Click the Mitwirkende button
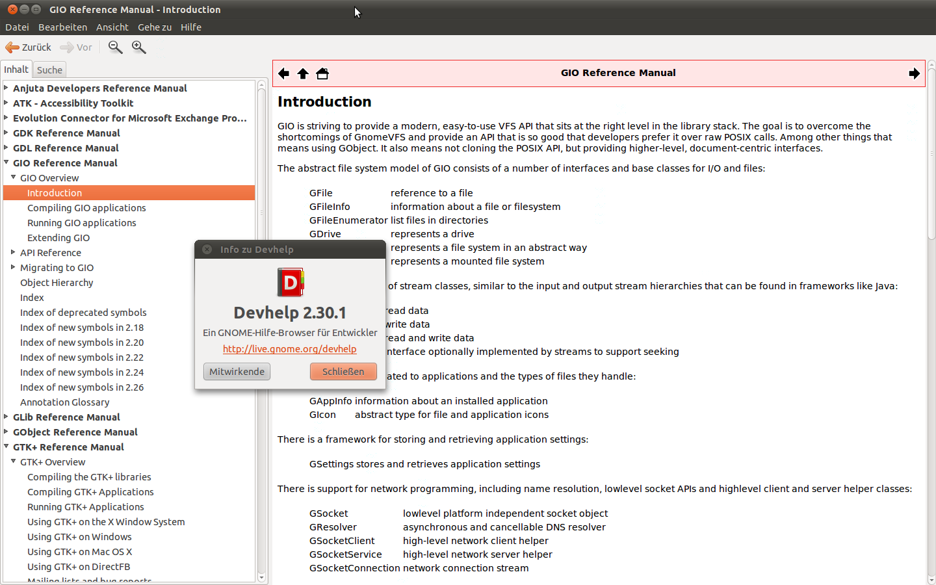 (x=237, y=371)
